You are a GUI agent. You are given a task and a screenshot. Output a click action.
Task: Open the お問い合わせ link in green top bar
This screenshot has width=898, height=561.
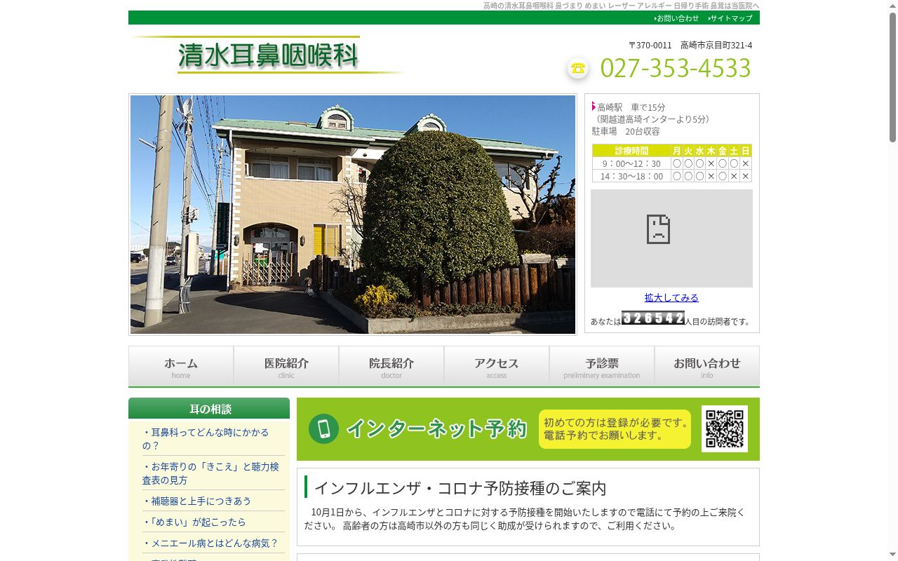pyautogui.click(x=677, y=18)
